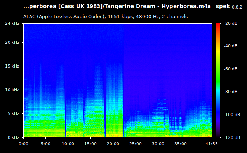Click the -100 dB scale label
Screen dimensions: 247x153
(232, 115)
